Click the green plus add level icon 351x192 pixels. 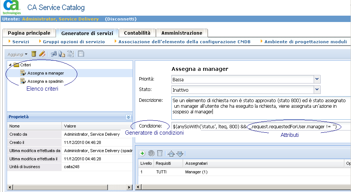pyautogui.click(x=142, y=153)
